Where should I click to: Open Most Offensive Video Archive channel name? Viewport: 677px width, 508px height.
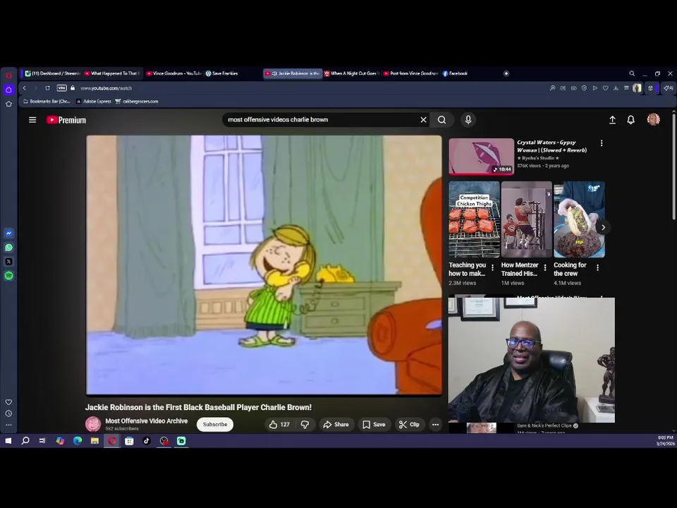coord(147,421)
